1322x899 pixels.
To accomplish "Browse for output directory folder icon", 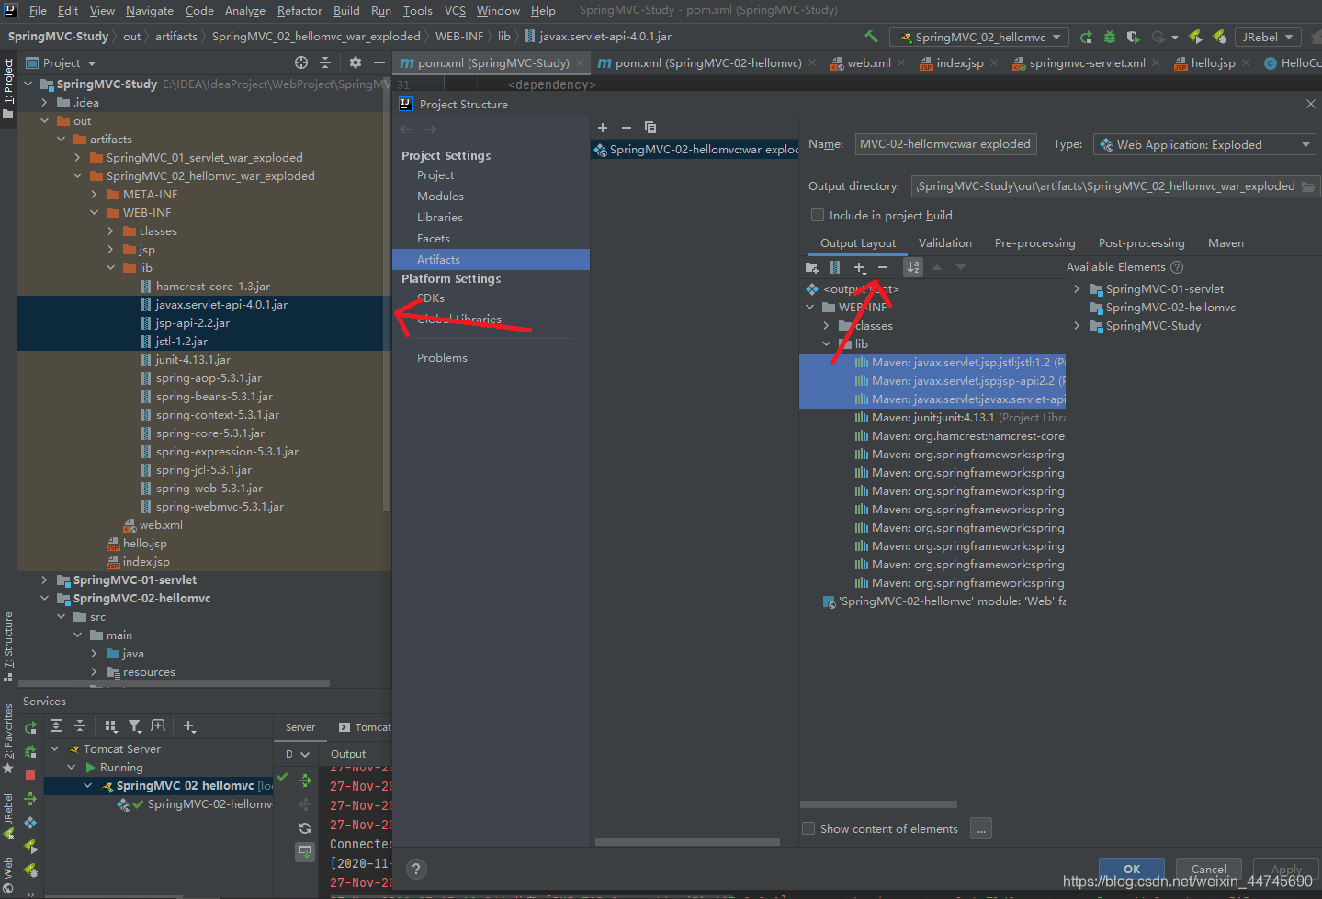I will (1308, 186).
